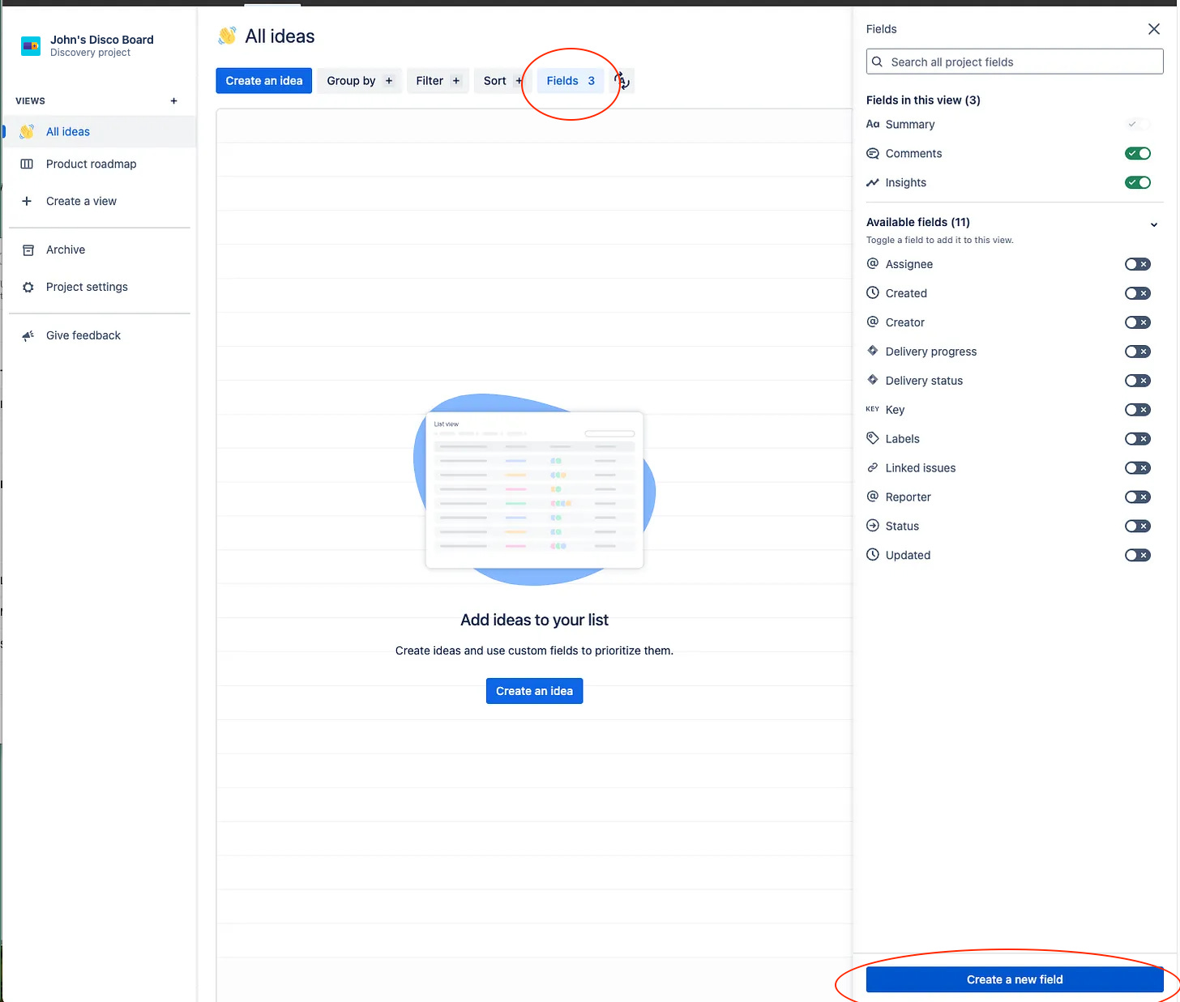The image size is (1180, 1002).
Task: Enable the Delivery status toggle
Action: pos(1138,381)
